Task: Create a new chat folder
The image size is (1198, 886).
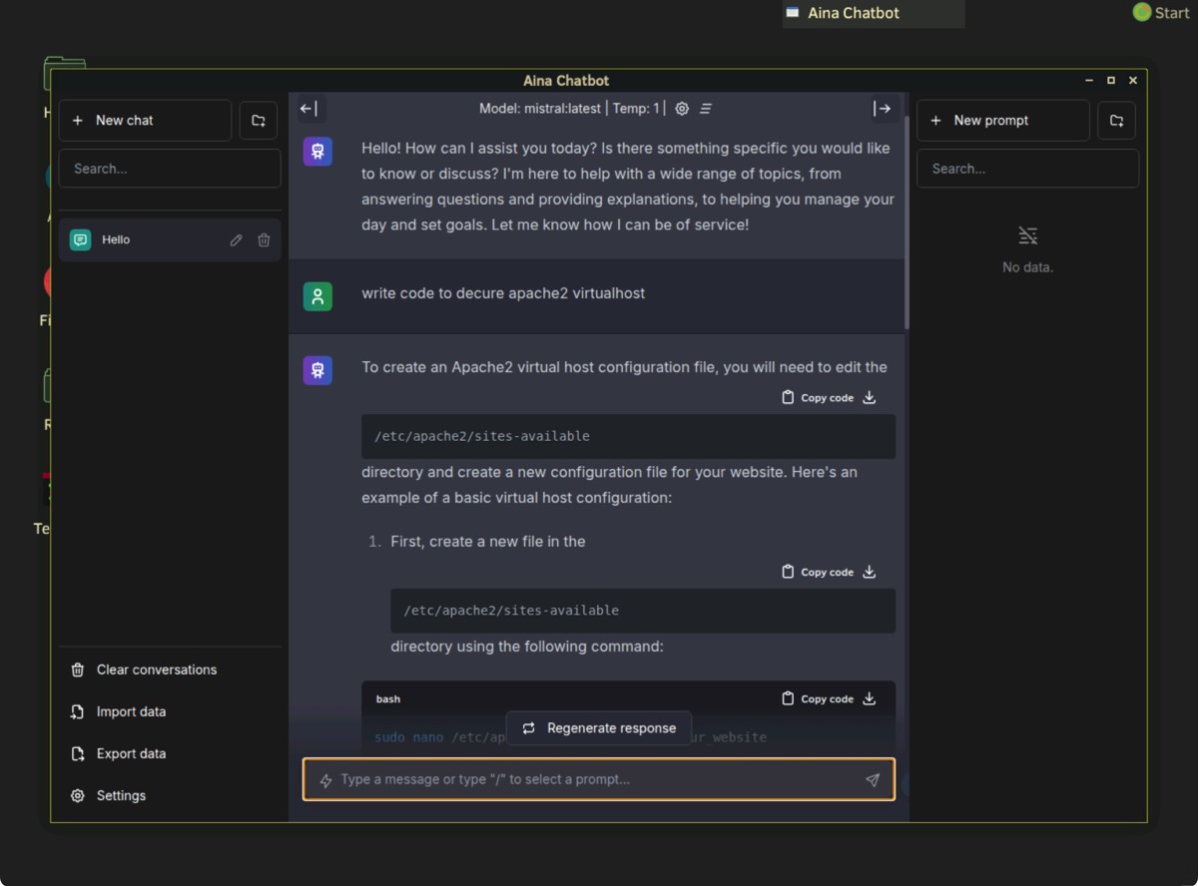Action: (259, 121)
